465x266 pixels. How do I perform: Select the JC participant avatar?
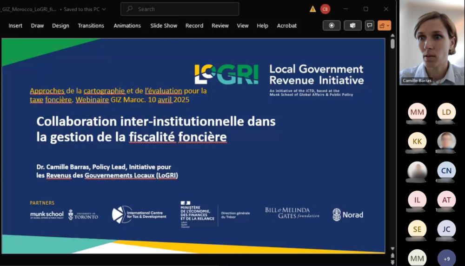[x=446, y=229]
